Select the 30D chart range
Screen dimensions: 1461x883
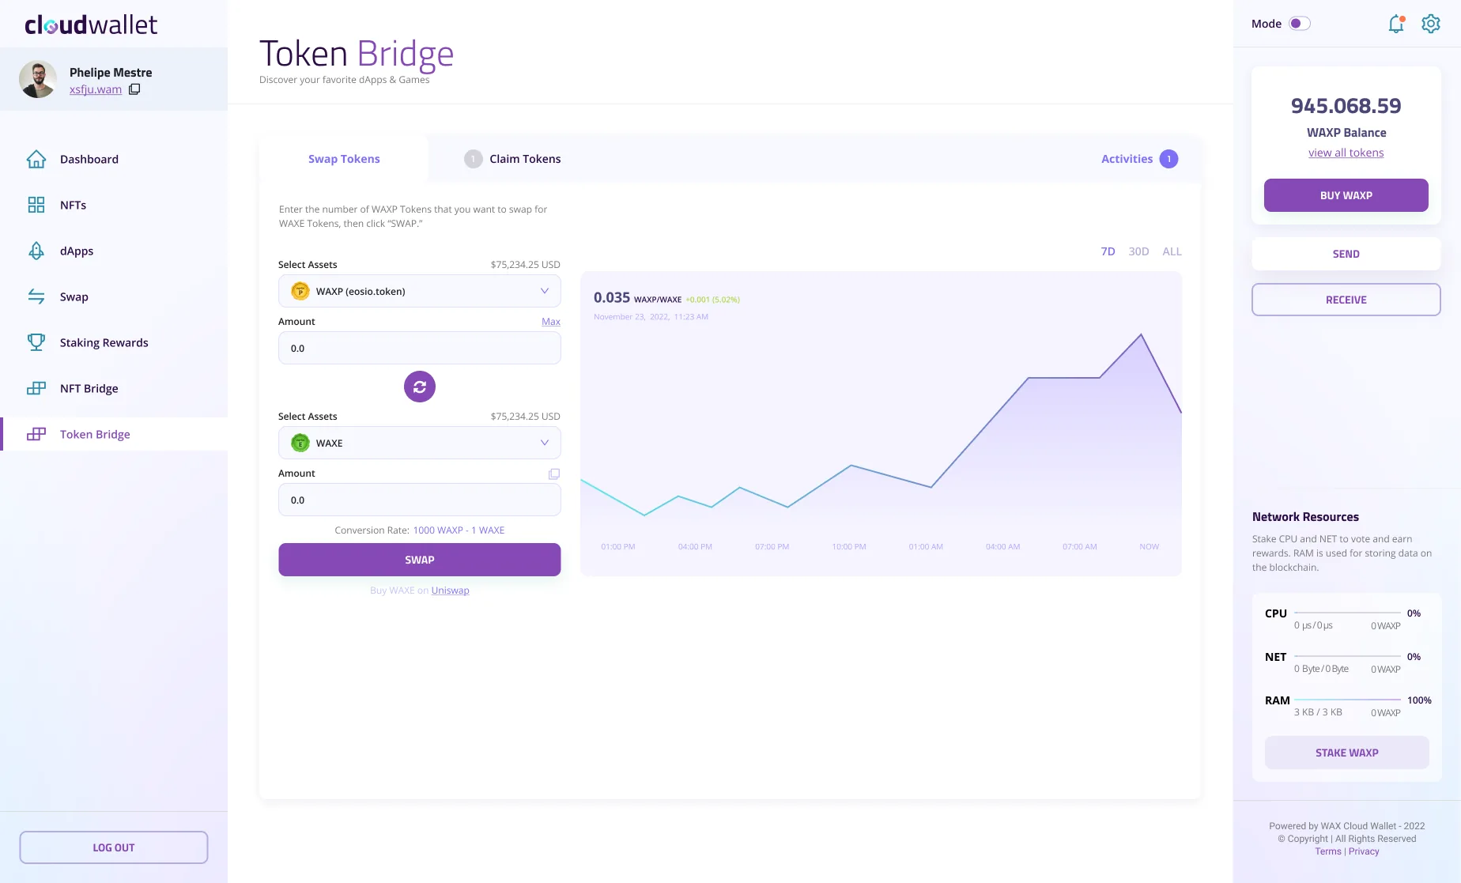pyautogui.click(x=1138, y=251)
